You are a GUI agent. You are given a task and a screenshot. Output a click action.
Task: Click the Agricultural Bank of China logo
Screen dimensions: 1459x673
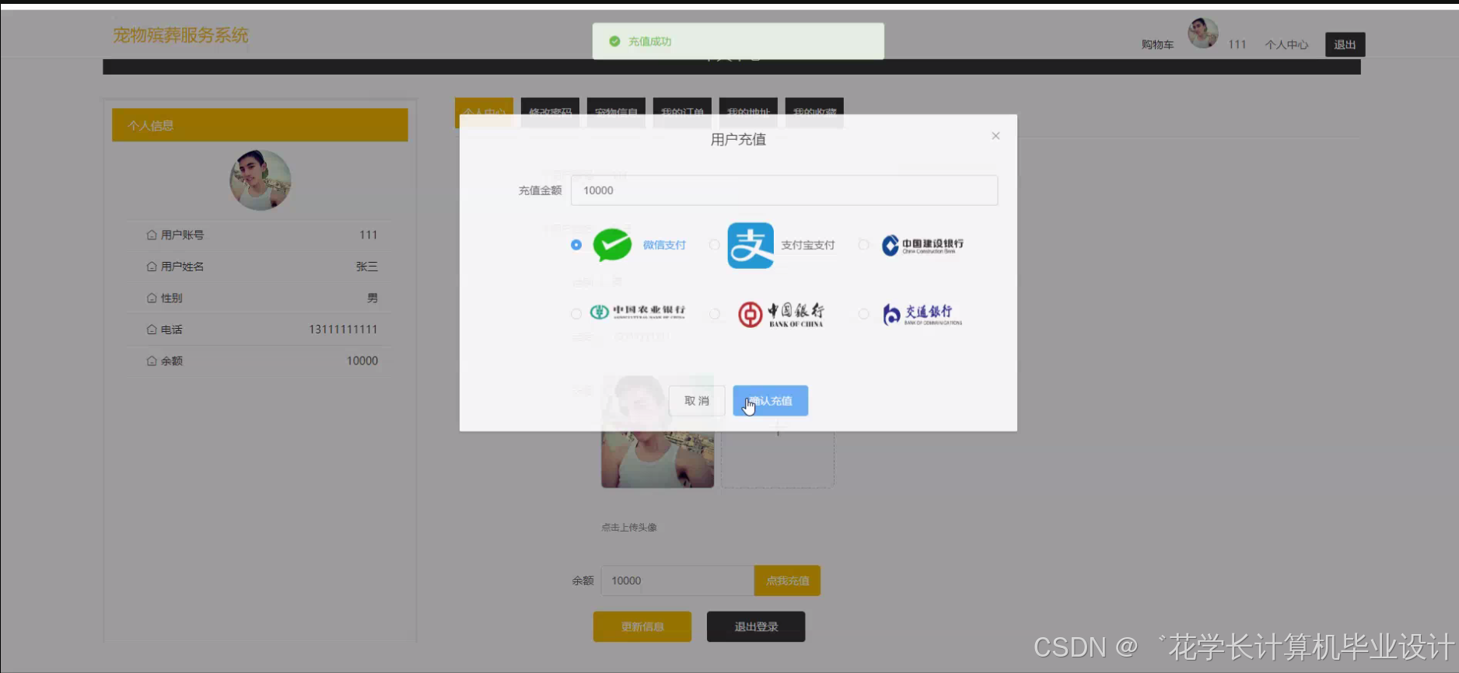point(638,312)
